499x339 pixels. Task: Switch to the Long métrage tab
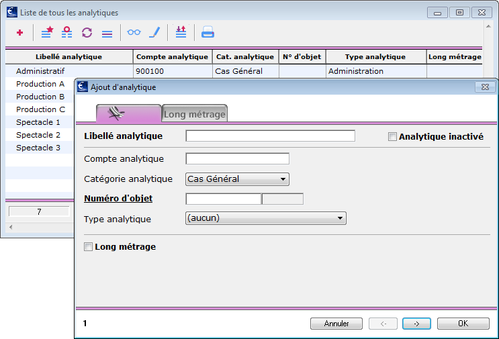(195, 114)
